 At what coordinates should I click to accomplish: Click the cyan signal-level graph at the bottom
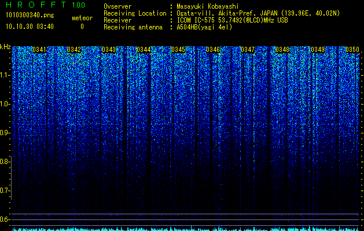point(185,229)
